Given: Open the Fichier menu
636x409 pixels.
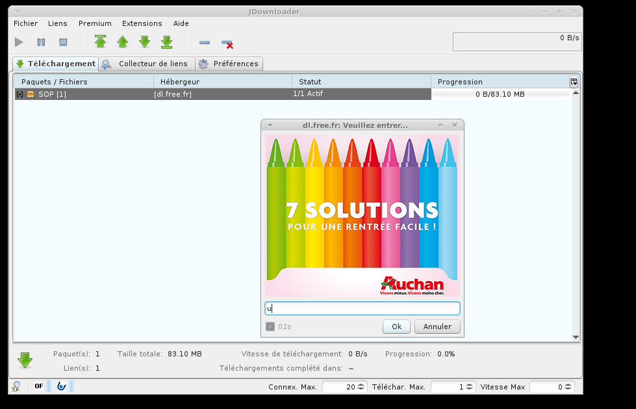Looking at the screenshot, I should (25, 23).
